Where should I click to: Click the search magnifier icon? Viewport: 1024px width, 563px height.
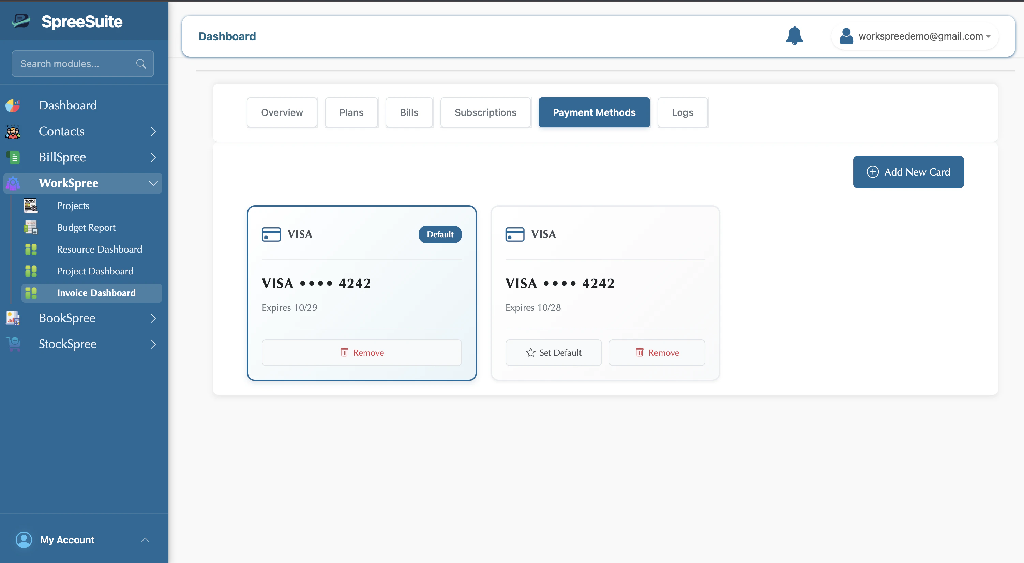(141, 64)
